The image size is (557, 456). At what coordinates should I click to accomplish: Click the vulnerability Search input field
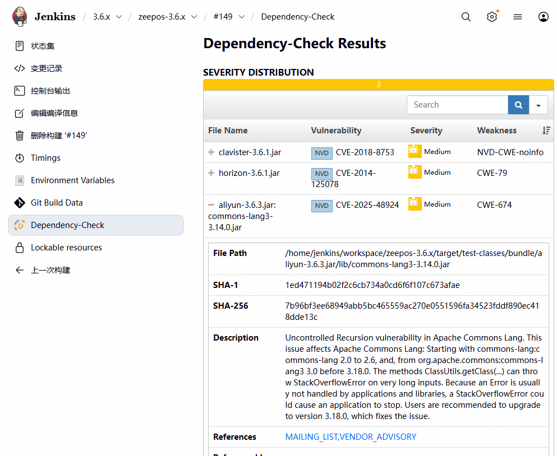(x=457, y=105)
